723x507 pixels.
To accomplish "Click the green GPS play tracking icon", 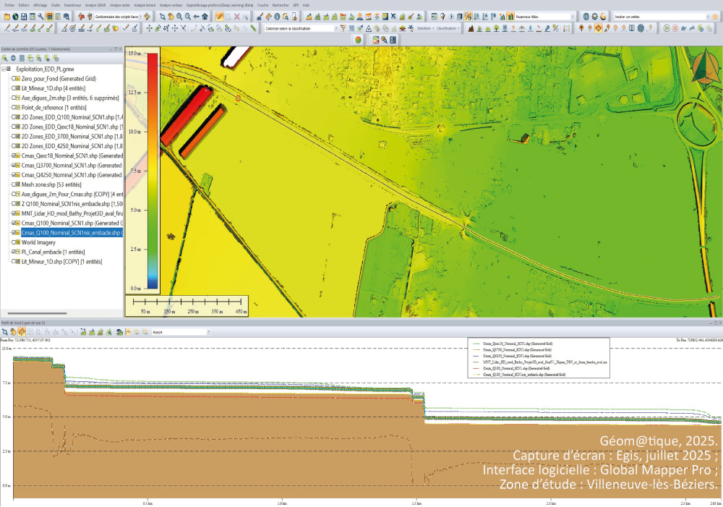I will [667, 28].
